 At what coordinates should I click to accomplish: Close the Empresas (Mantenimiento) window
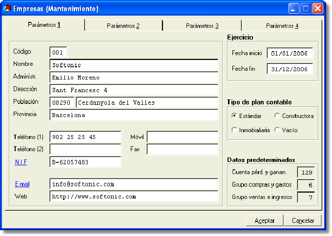(318, 8)
